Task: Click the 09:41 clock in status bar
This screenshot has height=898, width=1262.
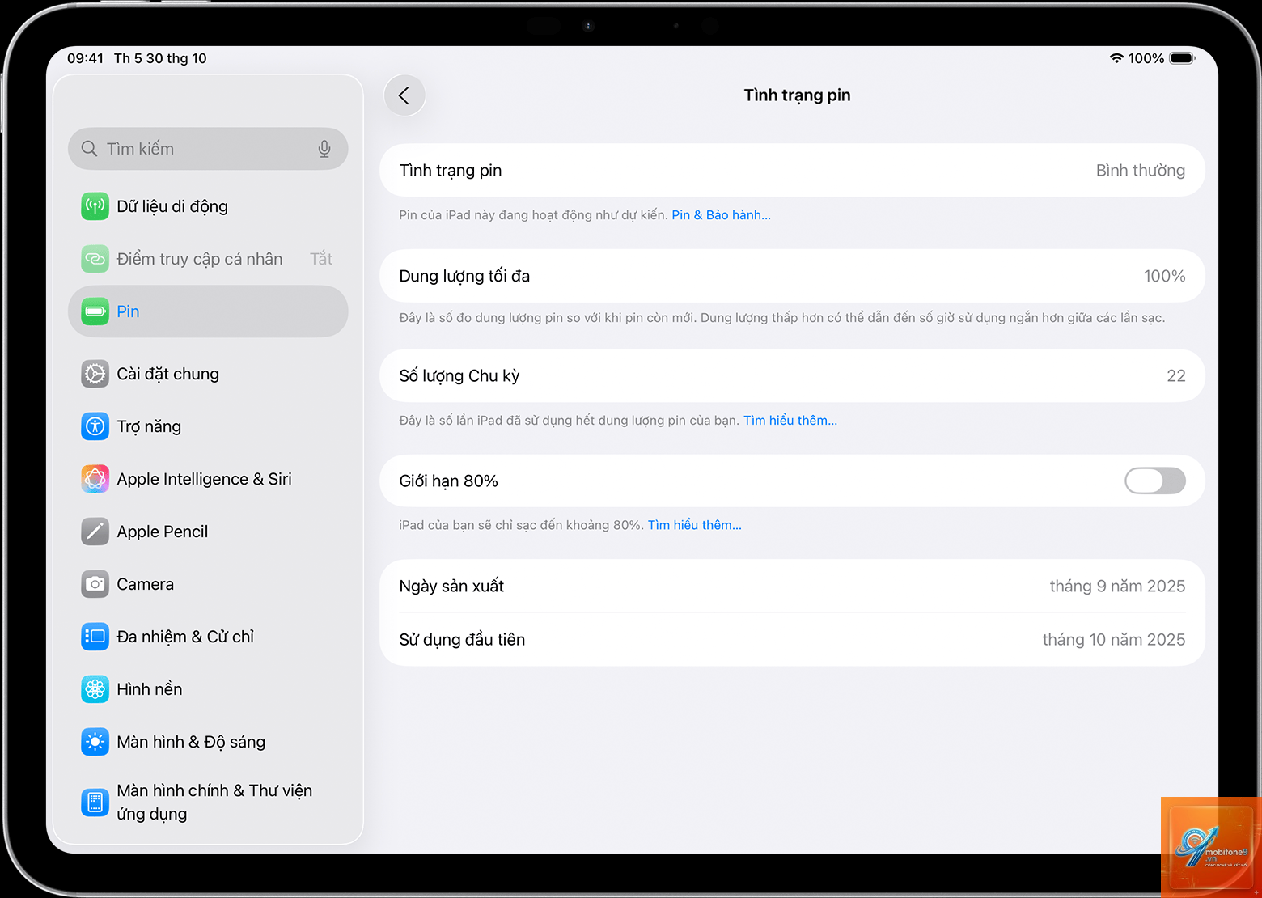Action: (x=85, y=58)
